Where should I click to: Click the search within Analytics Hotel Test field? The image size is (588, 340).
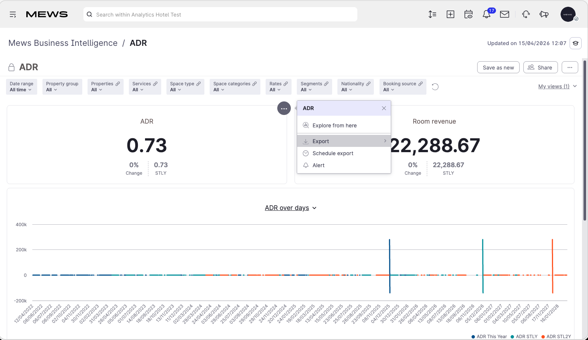tap(220, 15)
